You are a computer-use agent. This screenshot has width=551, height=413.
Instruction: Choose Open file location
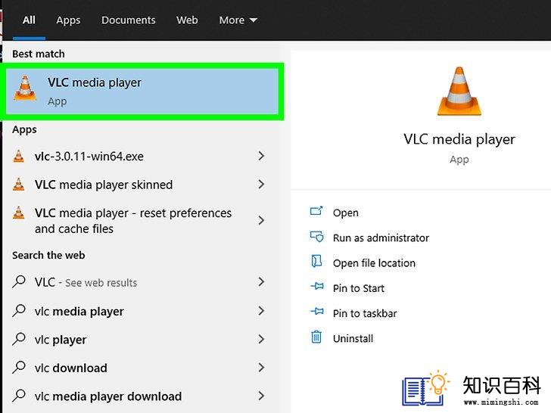point(374,263)
